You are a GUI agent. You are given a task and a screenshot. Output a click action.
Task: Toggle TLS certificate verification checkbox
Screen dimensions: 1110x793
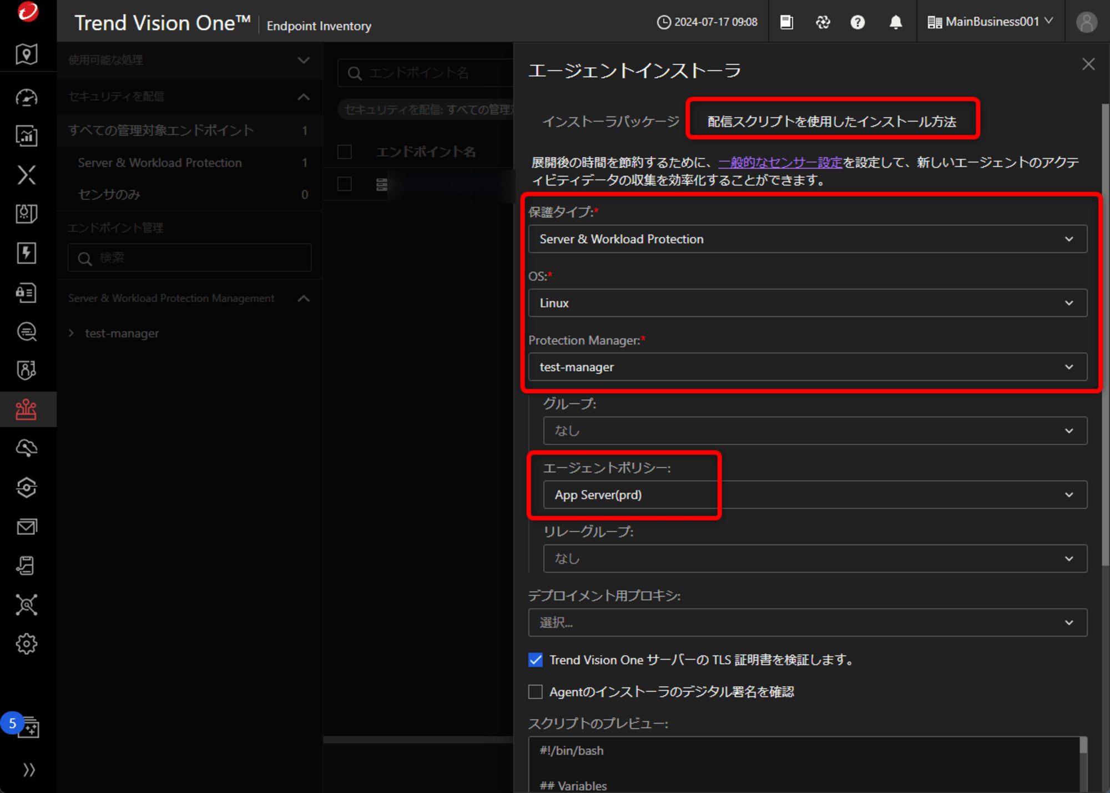tap(536, 660)
